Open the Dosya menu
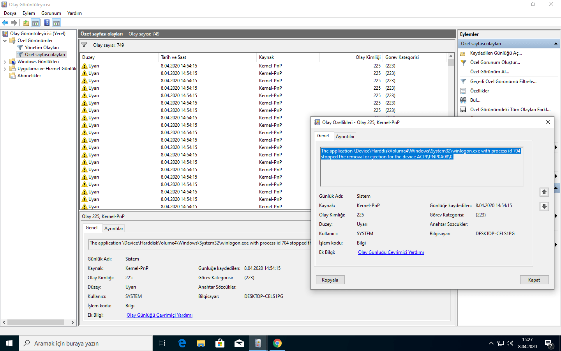This screenshot has height=351, width=561. [x=10, y=13]
